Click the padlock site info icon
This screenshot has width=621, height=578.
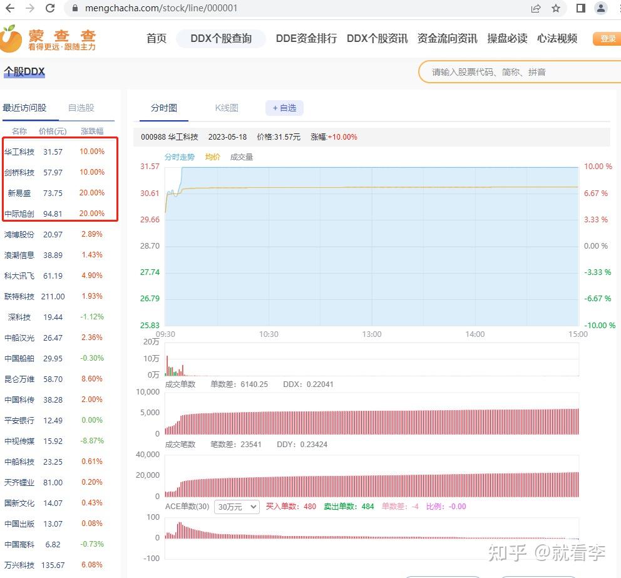(x=75, y=8)
